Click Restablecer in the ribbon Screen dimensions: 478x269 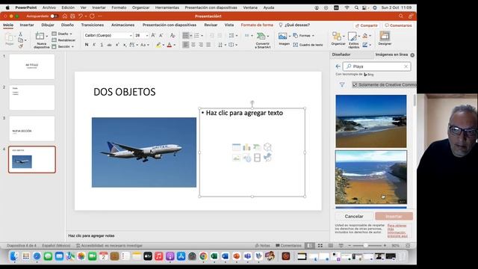pyautogui.click(x=63, y=40)
